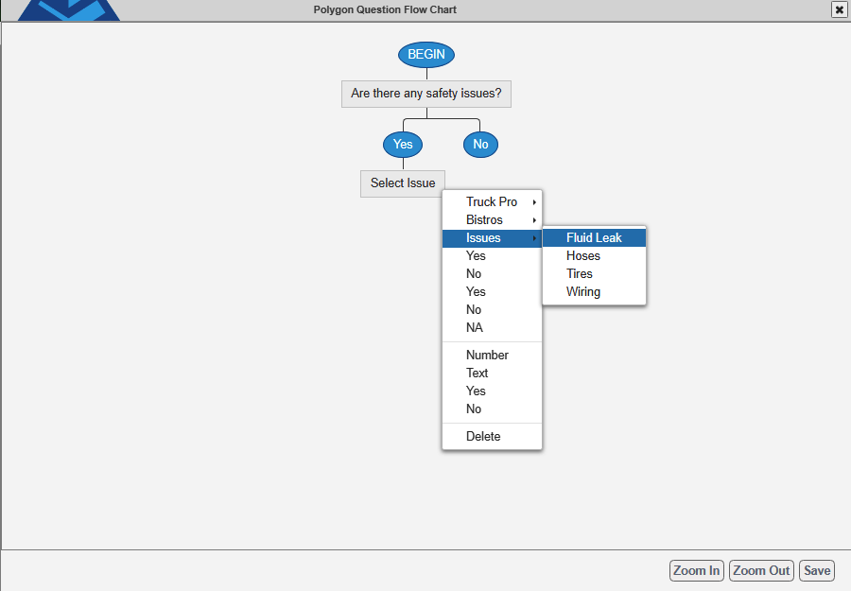Close the Polygon Question Flow Chart dialog
Image resolution: width=851 pixels, height=591 pixels.
click(x=839, y=9)
